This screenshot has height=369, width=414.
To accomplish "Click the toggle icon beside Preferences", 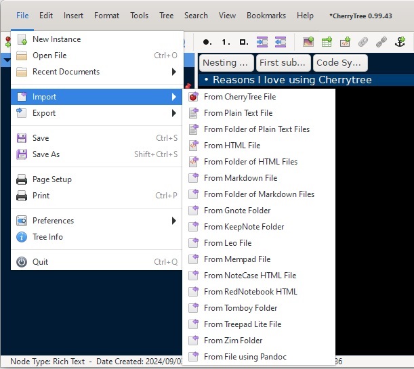I will tap(22, 221).
